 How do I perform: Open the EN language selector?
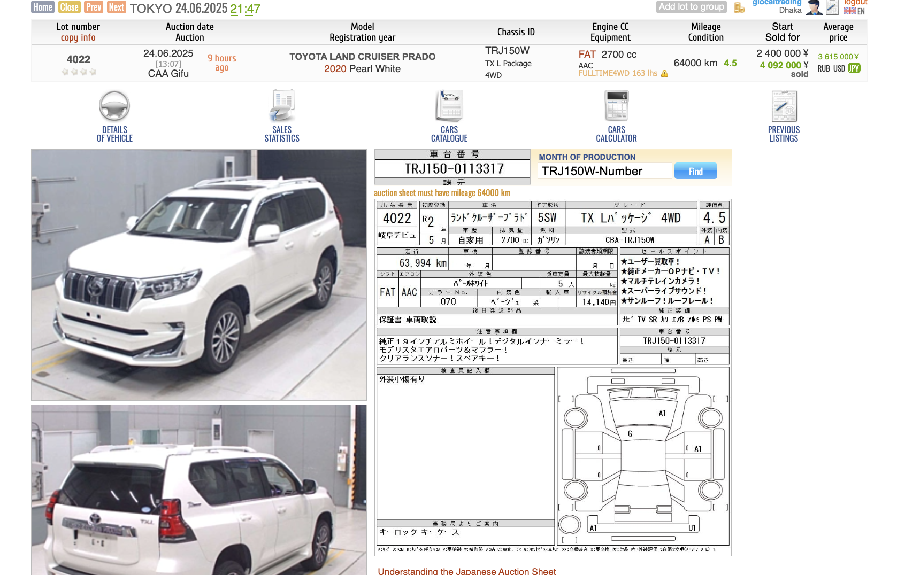point(861,11)
